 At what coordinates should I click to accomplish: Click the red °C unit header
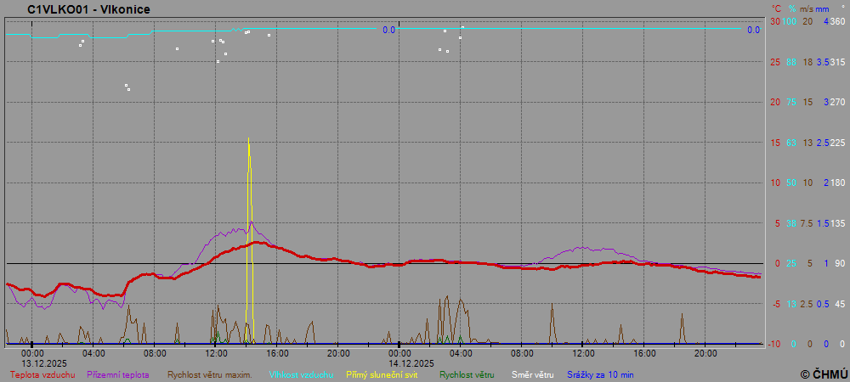click(x=776, y=8)
